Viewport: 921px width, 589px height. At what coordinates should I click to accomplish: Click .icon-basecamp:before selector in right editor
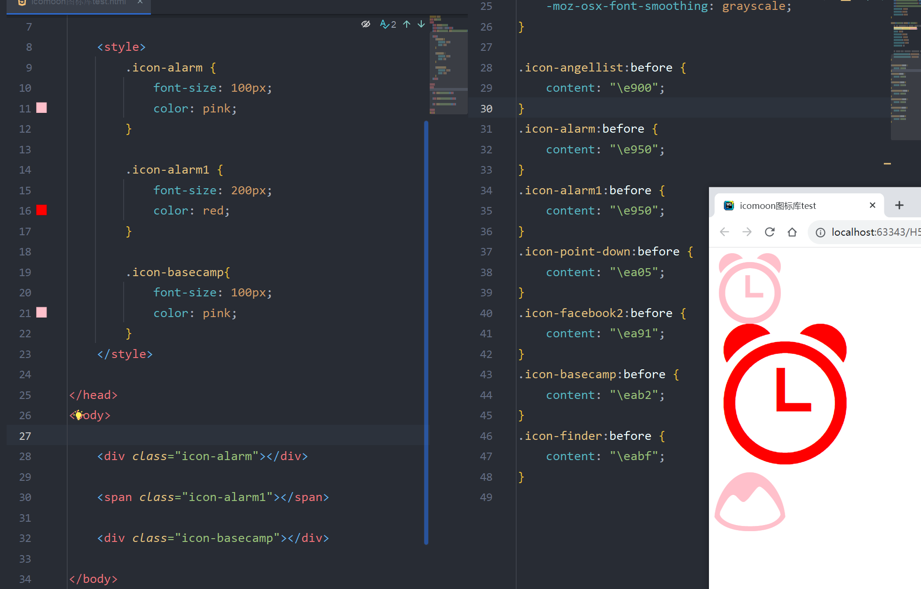click(592, 374)
